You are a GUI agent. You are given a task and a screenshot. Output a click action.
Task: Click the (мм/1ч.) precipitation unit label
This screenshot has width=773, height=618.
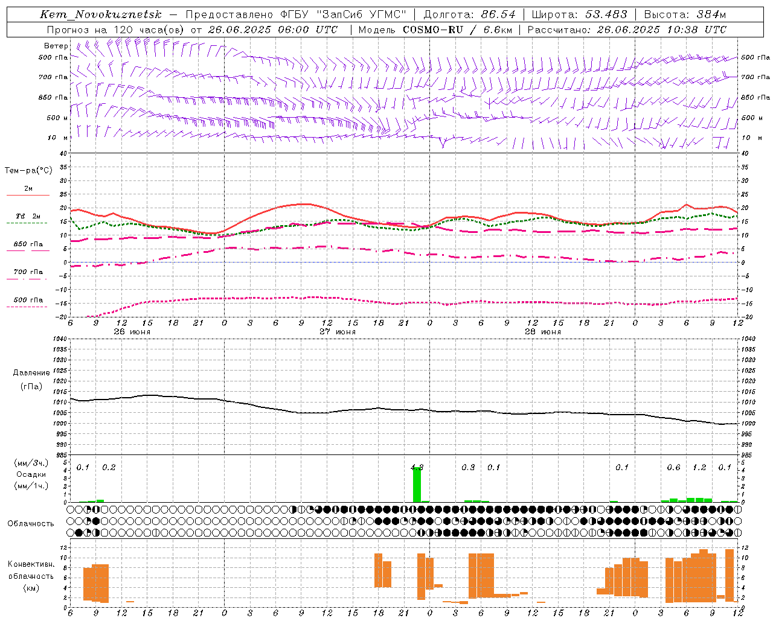tap(31, 486)
